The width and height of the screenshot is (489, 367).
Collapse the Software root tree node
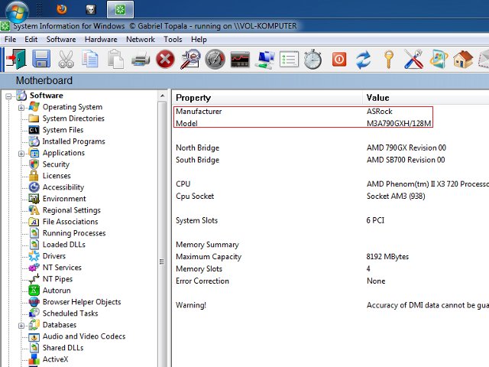click(x=9, y=96)
